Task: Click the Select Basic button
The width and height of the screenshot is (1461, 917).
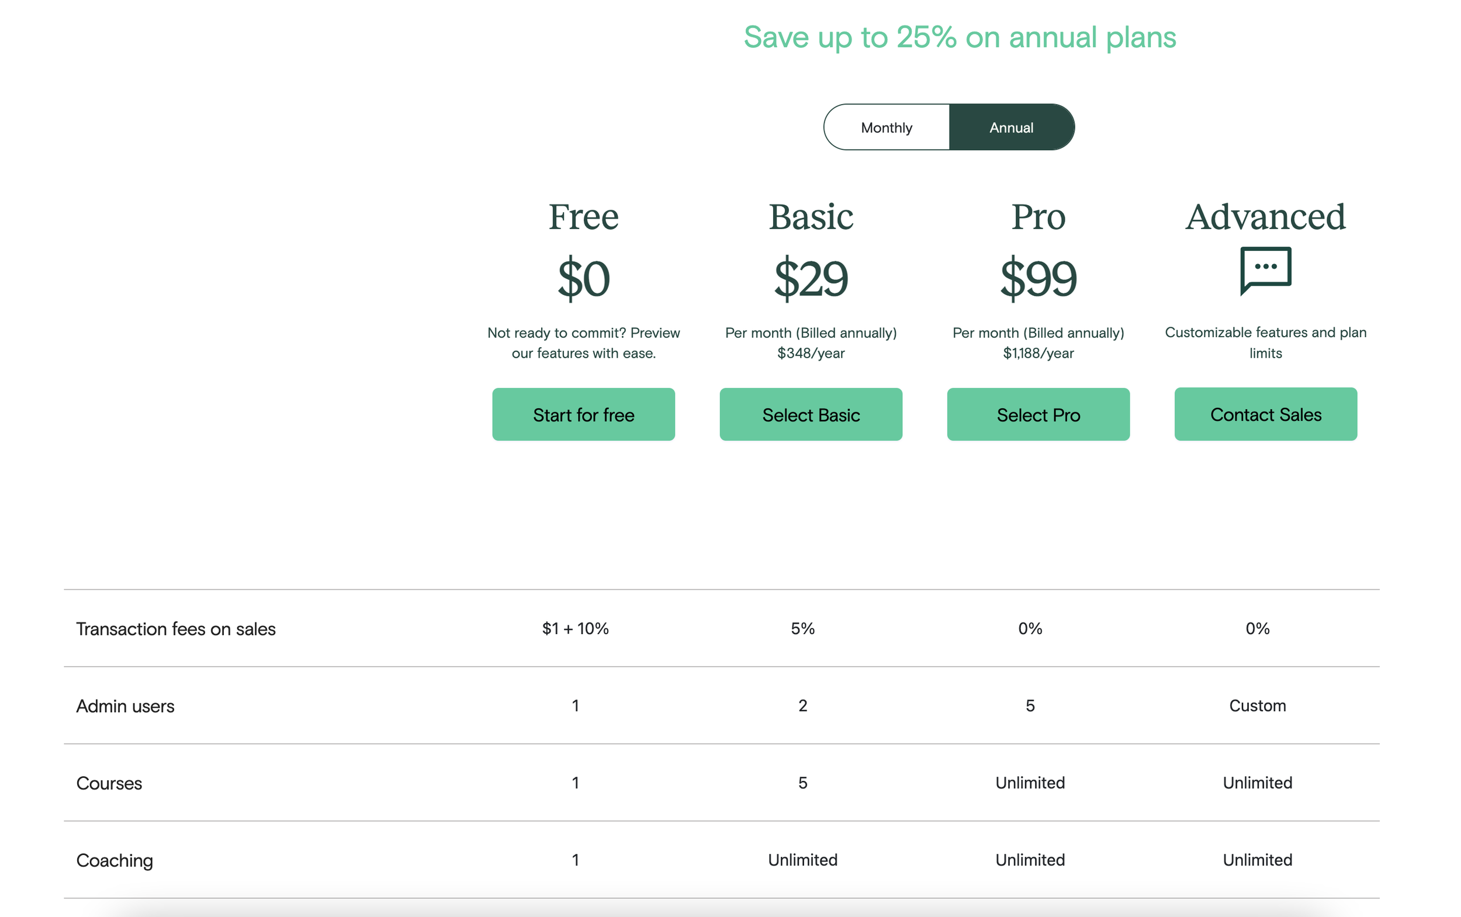Action: (x=811, y=414)
